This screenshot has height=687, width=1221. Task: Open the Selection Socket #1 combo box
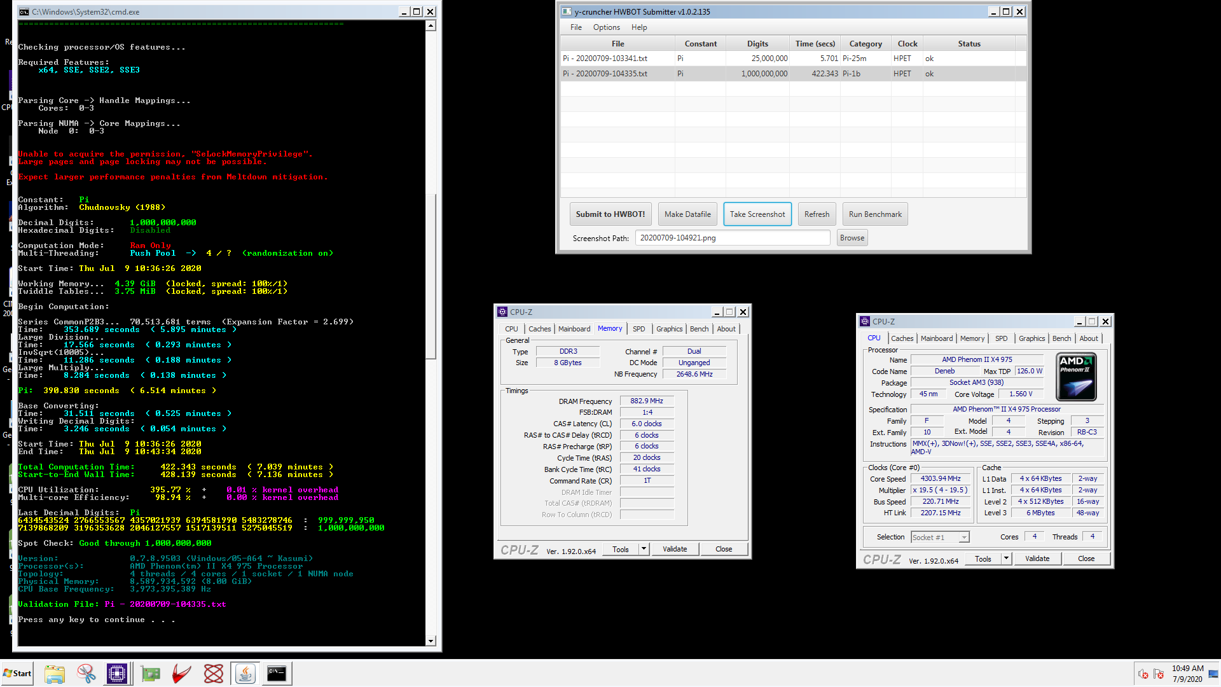tap(940, 538)
